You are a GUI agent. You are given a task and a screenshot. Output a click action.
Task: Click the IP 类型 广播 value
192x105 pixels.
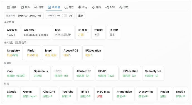coord(81,35)
